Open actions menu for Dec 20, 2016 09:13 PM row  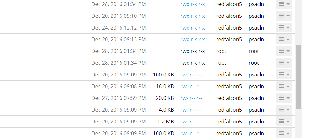284,39
